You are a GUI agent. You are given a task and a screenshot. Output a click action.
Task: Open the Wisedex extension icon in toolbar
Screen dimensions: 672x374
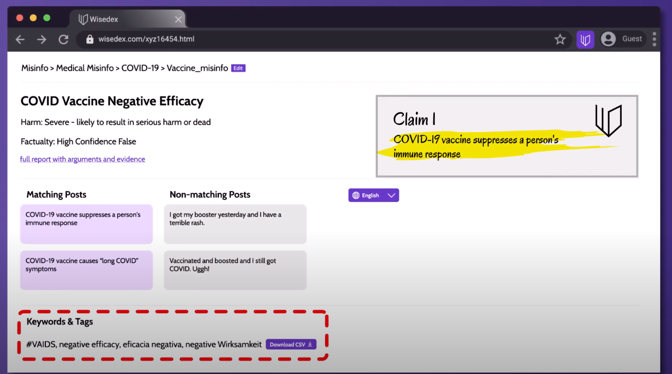tap(586, 40)
